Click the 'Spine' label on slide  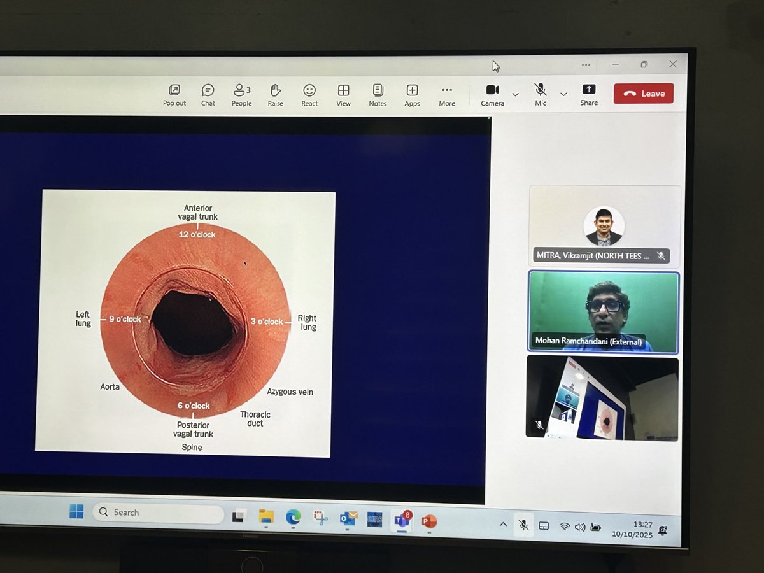pyautogui.click(x=192, y=448)
